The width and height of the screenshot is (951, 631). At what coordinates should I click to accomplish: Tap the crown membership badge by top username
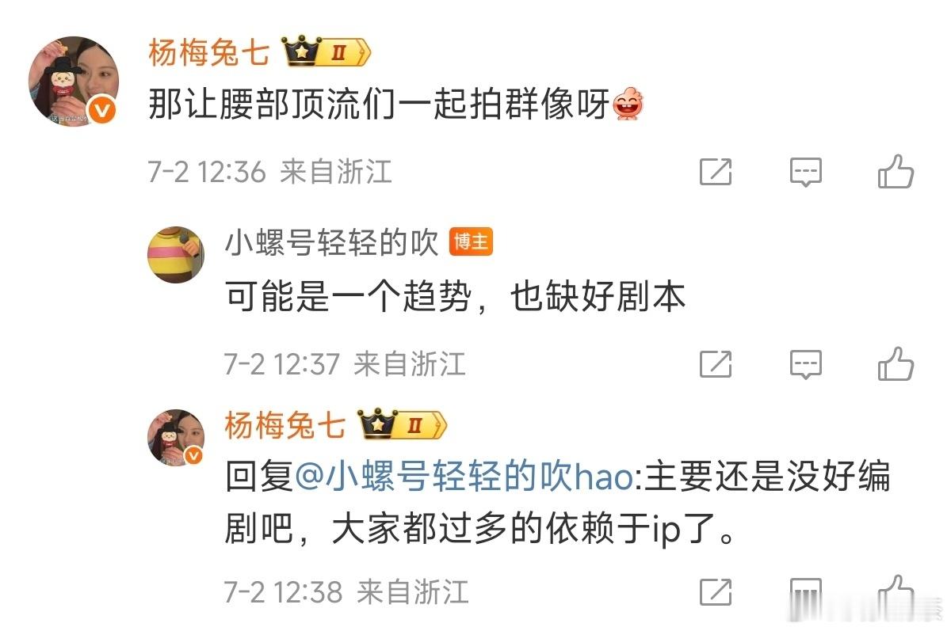(x=326, y=53)
